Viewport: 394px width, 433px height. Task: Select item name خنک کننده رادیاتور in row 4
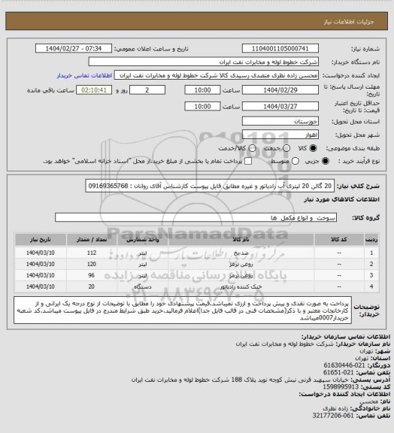coord(241,286)
